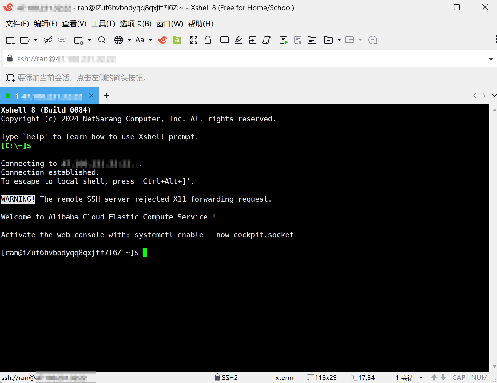This screenshot has width=497, height=383.
Task: Click the status bar download arrow icon
Action: click(x=443, y=377)
